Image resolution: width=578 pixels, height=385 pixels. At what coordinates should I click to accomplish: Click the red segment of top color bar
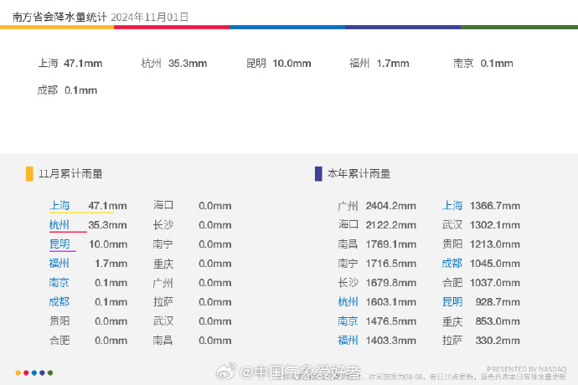pos(172,27)
